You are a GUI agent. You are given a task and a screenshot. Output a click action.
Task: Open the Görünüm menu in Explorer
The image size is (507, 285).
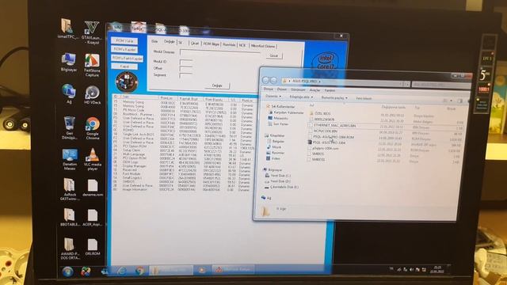click(x=298, y=89)
